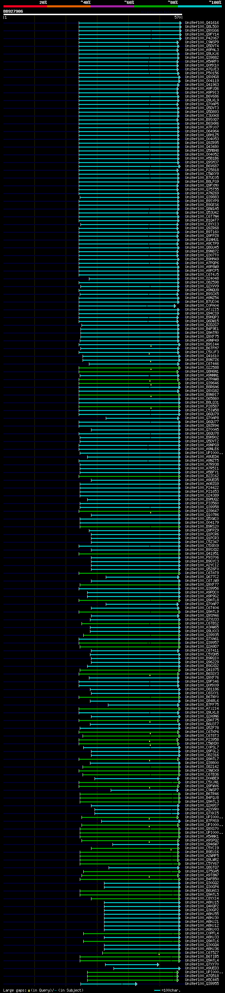Click label UniRef100_Q9ATL8
The width and height of the screenshot is (225, 993).
[x=202, y=600]
